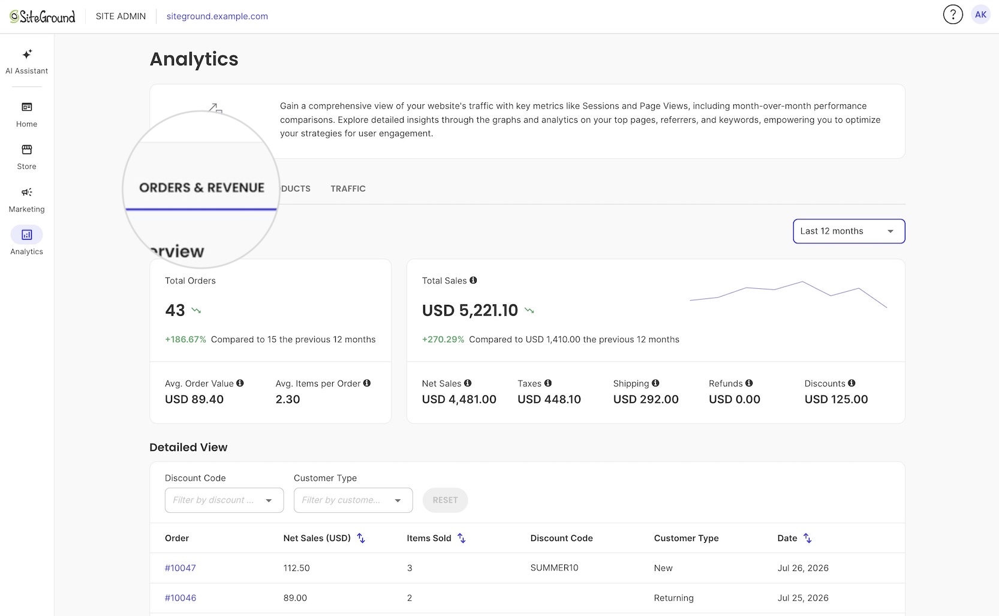Click the Returning customer type cell
The height and width of the screenshot is (616, 999).
pos(673,598)
